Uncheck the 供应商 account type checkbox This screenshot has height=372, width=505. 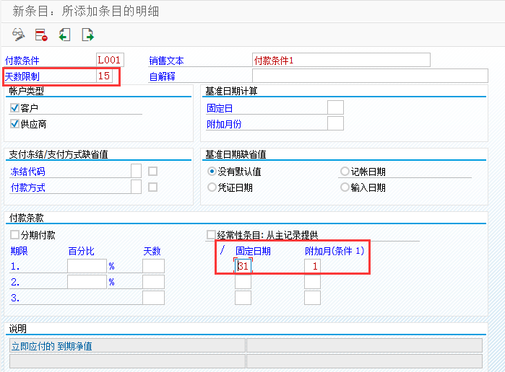(x=14, y=124)
